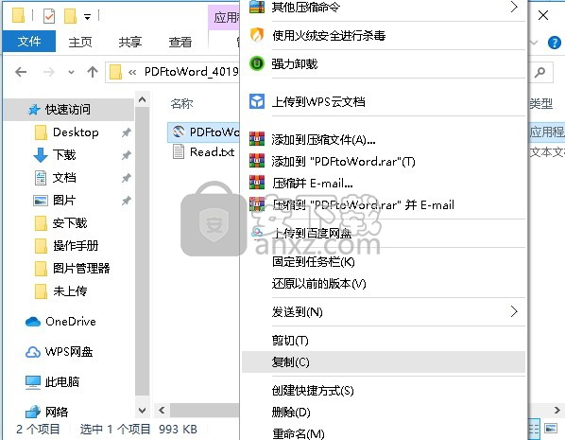The width and height of the screenshot is (565, 440).
Task: Click the WPS cloud upload cube icon
Action: (257, 101)
